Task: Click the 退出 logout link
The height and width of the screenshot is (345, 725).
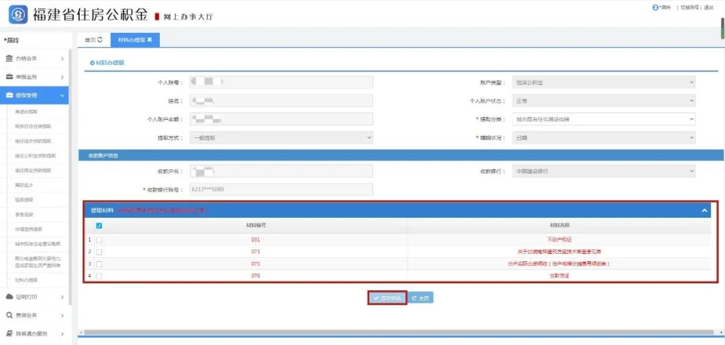Action: [708, 7]
